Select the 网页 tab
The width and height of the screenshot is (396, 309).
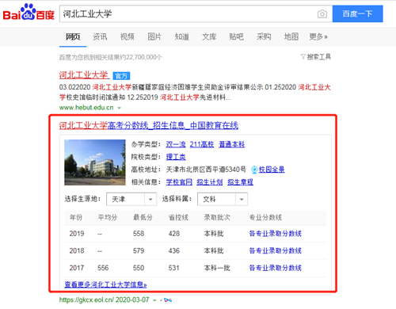coord(73,36)
